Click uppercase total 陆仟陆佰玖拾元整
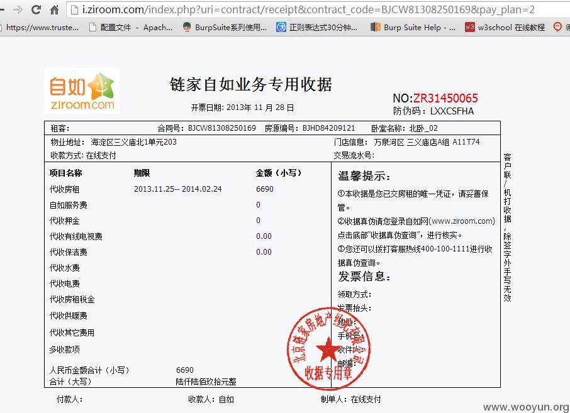570x413 pixels. pos(206,382)
